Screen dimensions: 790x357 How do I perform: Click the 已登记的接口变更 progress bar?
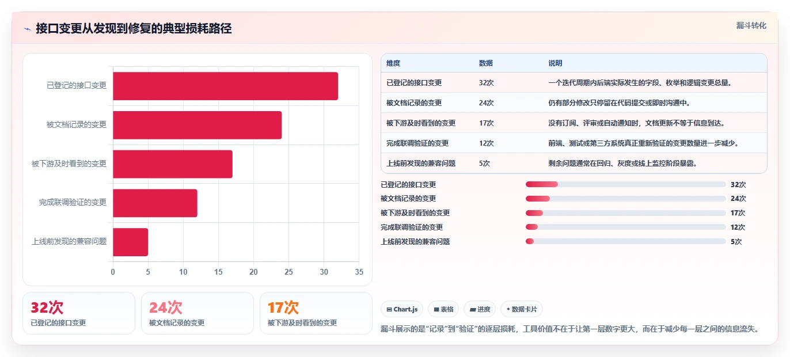[x=625, y=184]
